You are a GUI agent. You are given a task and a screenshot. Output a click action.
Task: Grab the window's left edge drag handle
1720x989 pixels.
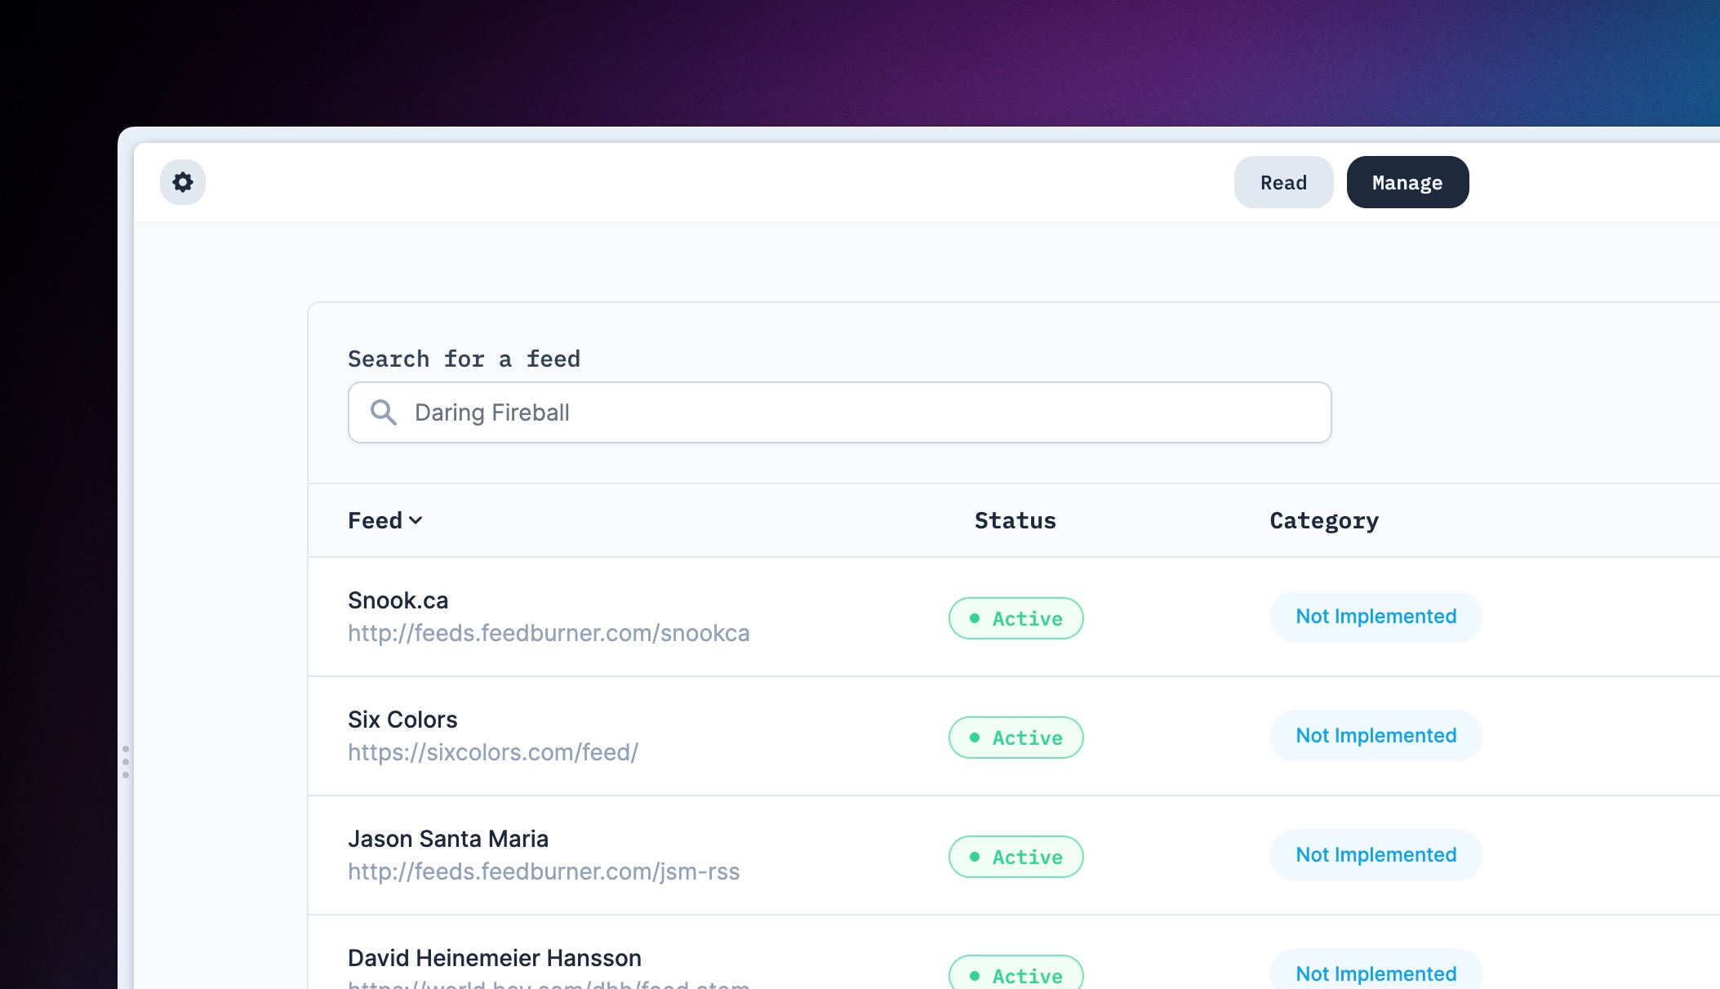tap(126, 762)
